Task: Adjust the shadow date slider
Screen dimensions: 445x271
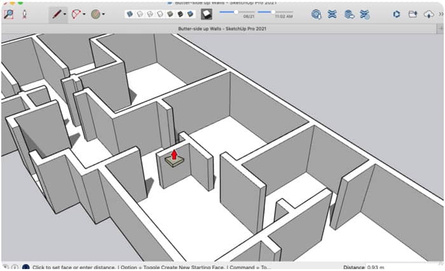Action: pos(236,12)
